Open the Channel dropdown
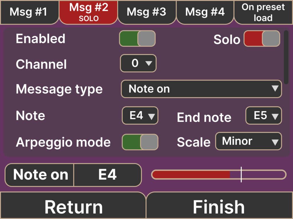The width and height of the screenshot is (293, 219). coord(138,63)
